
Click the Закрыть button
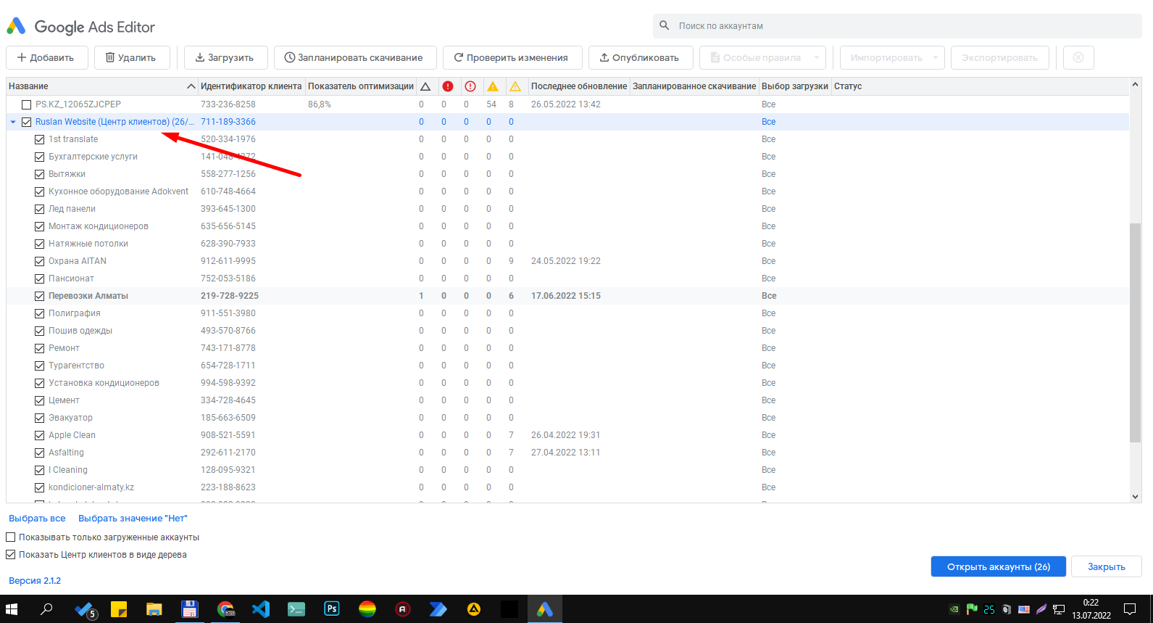coord(1107,566)
